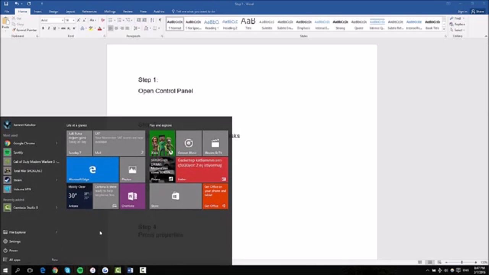Screen dimensions: 489x275
Task: Click Tell me what you want field
Action: 194,11
